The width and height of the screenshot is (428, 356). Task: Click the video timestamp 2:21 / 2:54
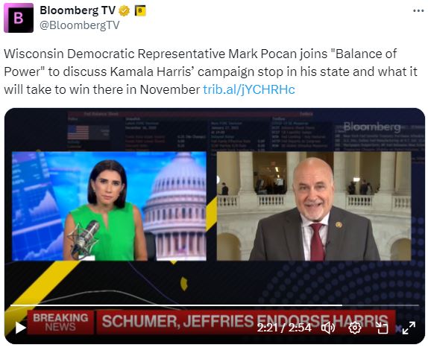click(284, 328)
